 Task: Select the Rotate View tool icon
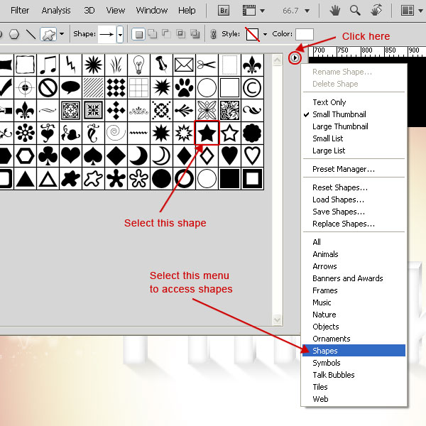click(x=376, y=11)
